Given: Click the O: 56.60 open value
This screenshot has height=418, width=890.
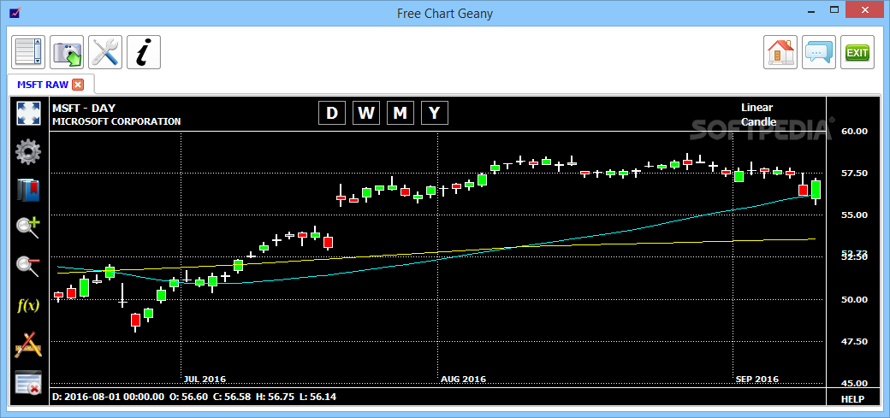Looking at the screenshot, I should tap(188, 397).
